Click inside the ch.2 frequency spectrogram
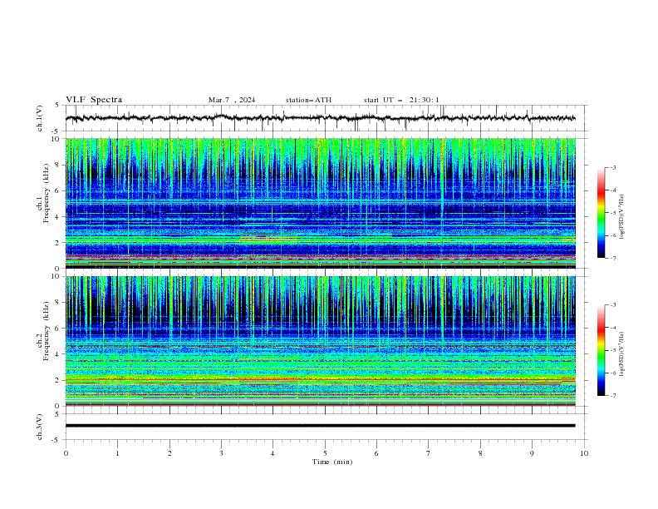658x509 pixels. 320,341
